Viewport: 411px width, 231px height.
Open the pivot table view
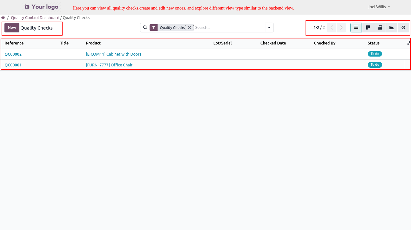[380, 28]
